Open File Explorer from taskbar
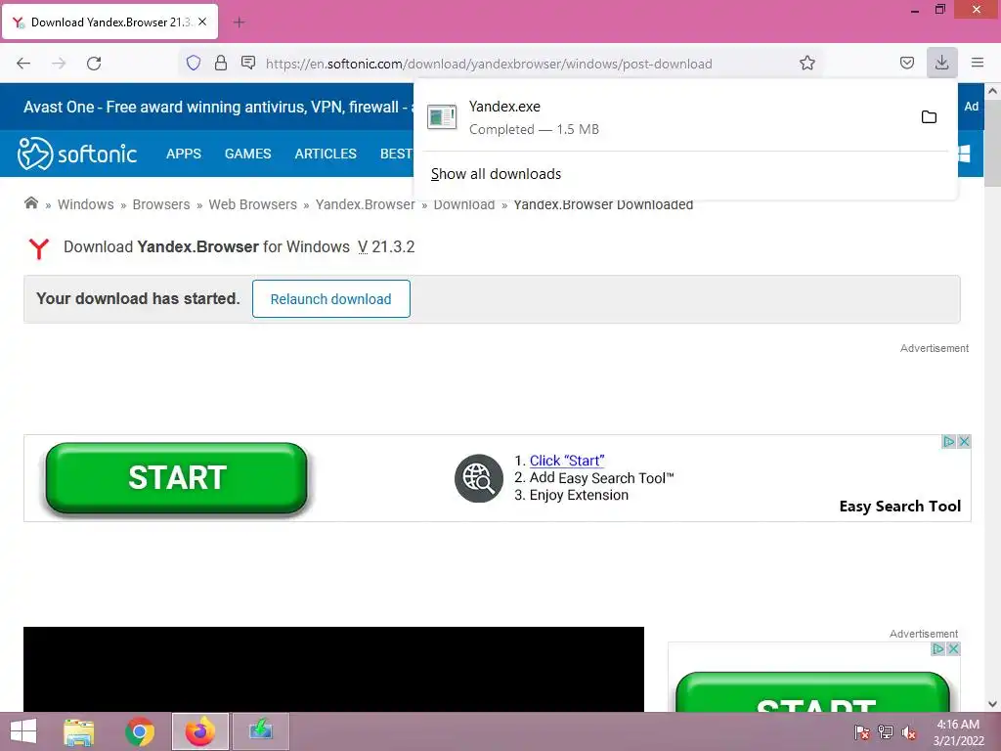The image size is (1001, 751). (79, 731)
